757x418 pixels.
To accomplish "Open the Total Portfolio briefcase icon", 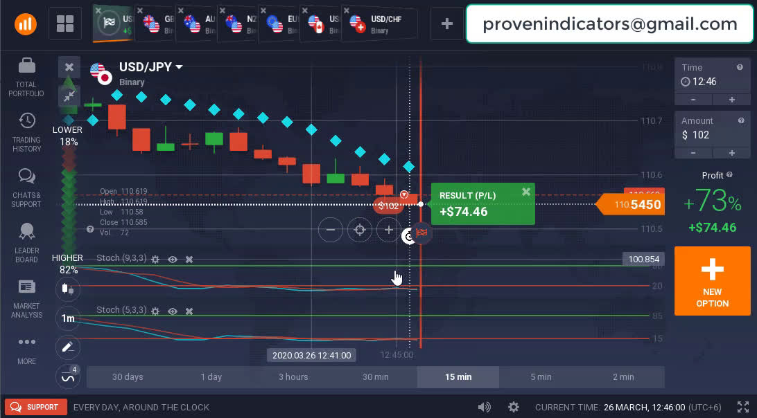I will 26,67.
